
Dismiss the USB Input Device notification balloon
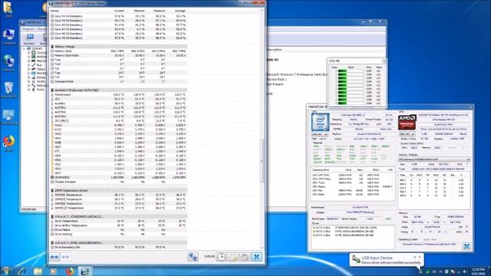click(420, 258)
